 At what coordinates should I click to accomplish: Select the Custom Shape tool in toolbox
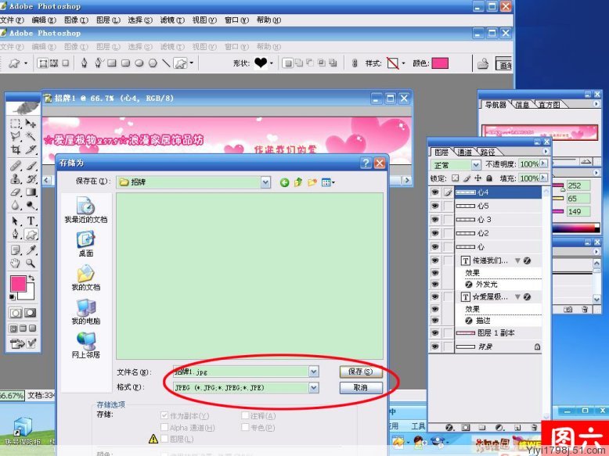[x=31, y=234]
